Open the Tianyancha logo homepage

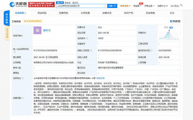coord(18,4)
